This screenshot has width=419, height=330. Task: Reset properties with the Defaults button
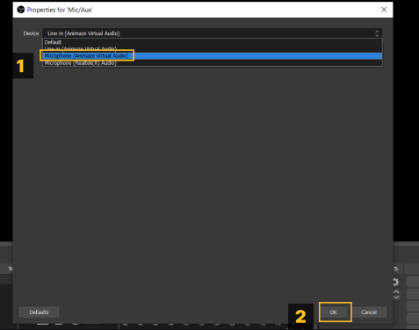pos(39,312)
